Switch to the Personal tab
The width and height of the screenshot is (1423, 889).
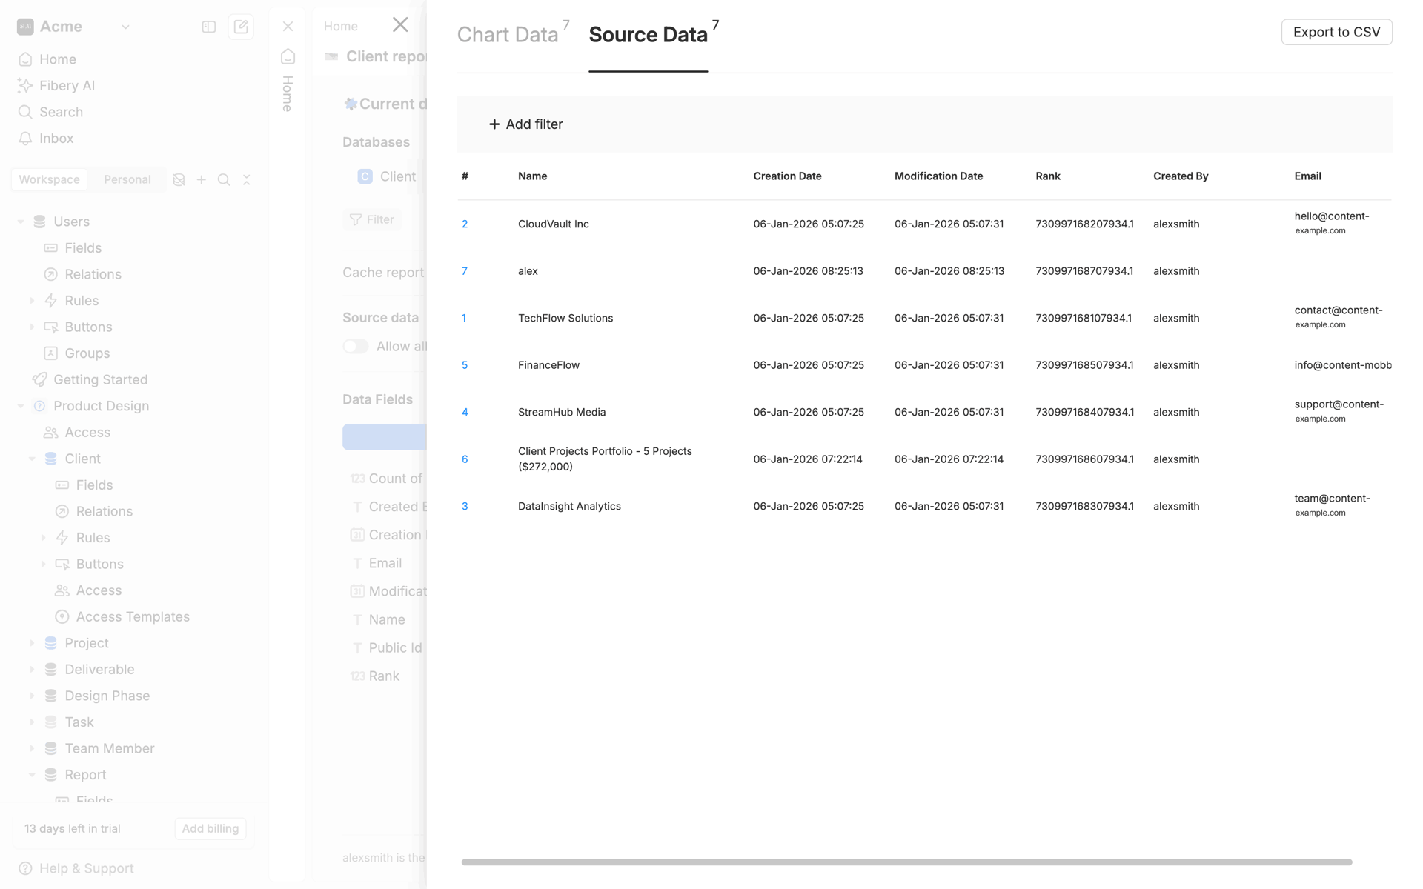coord(127,179)
